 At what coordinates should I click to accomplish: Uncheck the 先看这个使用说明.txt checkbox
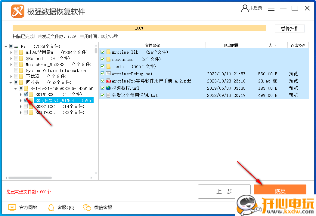coord(103,95)
